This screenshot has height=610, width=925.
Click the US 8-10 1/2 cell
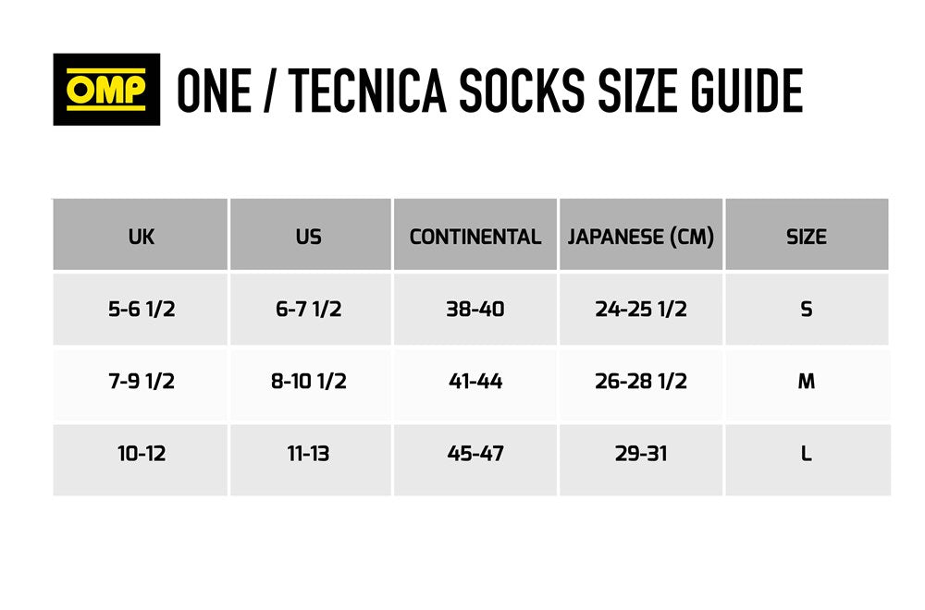(x=309, y=381)
